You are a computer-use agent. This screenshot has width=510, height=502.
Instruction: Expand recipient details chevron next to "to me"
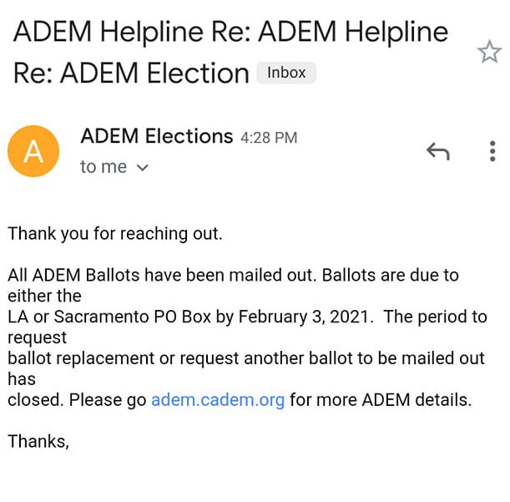[143, 168]
